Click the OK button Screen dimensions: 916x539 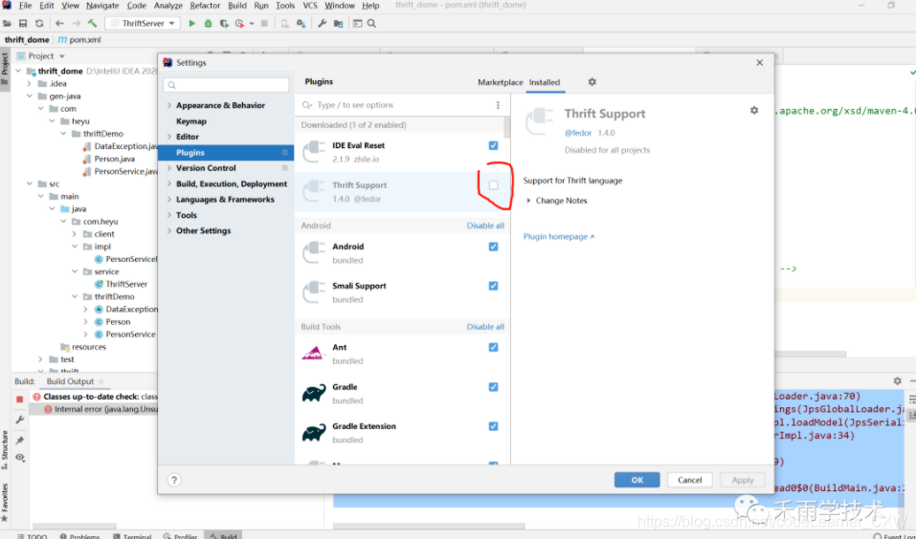pyautogui.click(x=637, y=480)
